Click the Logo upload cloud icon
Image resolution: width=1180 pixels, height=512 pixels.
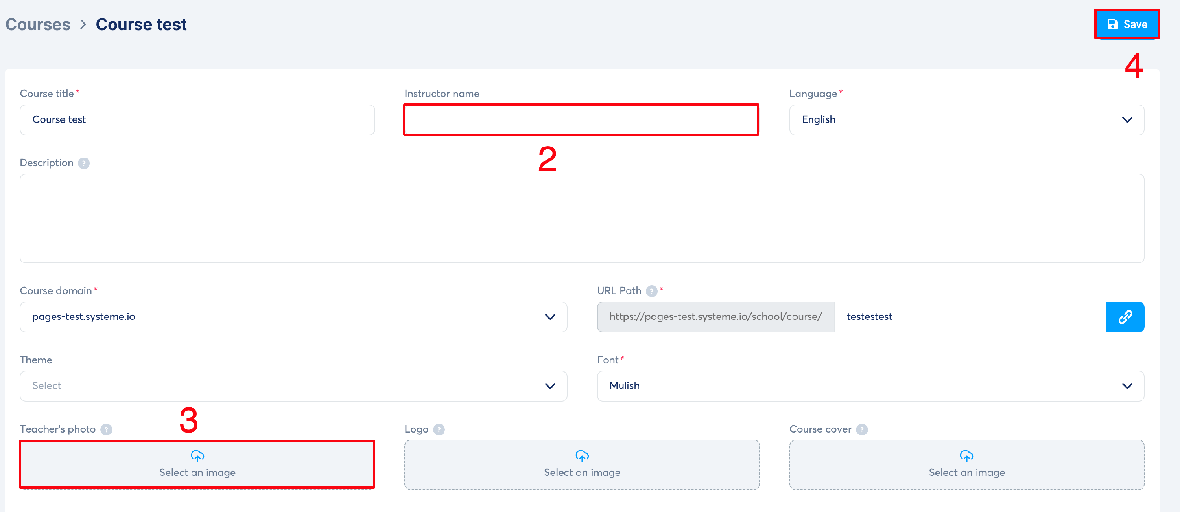click(582, 456)
